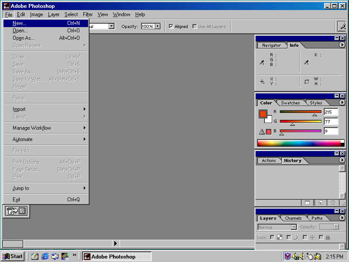Expand the Quick Launch overflow chevron

(x=74, y=255)
